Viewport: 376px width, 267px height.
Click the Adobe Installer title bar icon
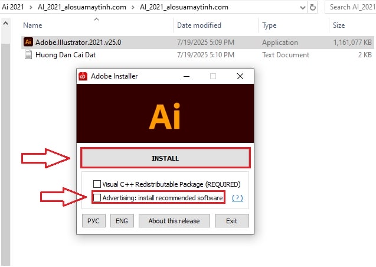(x=83, y=76)
